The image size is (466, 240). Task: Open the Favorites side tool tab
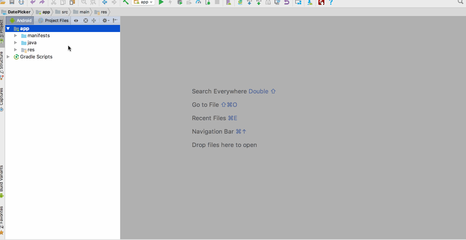2,220
